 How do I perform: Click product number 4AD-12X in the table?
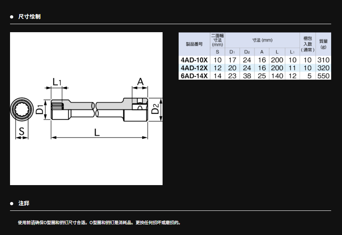coord(194,68)
